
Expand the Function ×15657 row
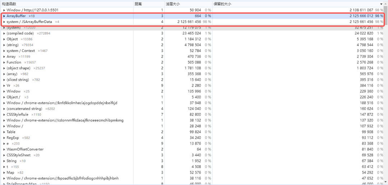click(x=4, y=62)
